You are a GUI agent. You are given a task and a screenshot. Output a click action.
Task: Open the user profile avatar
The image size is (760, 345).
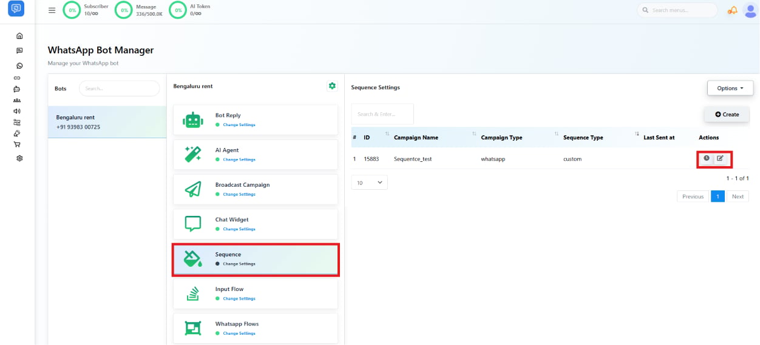750,10
